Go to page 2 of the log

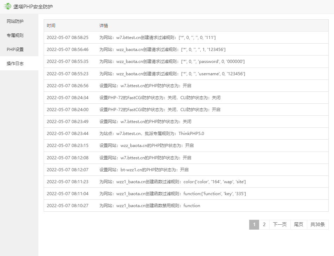[264, 224]
